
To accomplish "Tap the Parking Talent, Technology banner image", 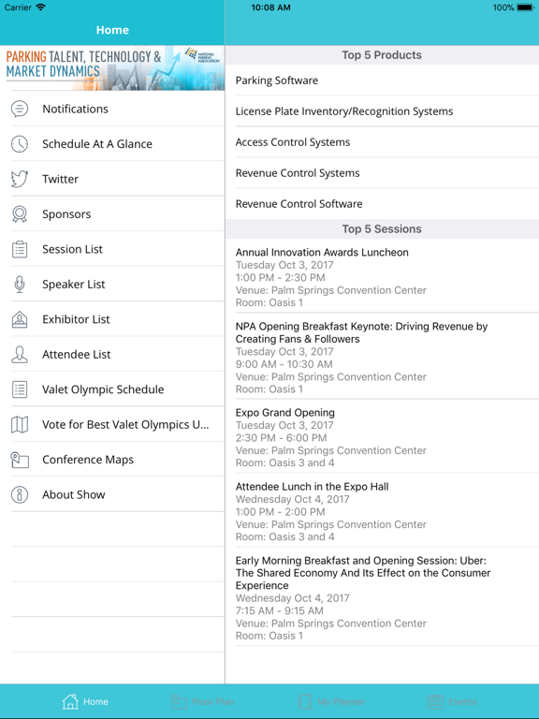I will pos(112,67).
